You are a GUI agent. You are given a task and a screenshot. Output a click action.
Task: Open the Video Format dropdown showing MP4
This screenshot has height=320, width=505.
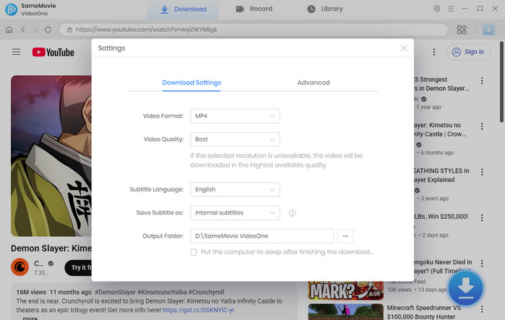pyautogui.click(x=235, y=116)
